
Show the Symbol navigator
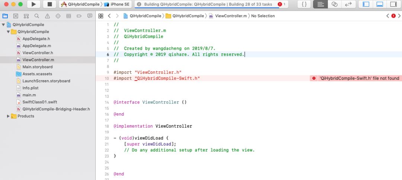pos(26,16)
